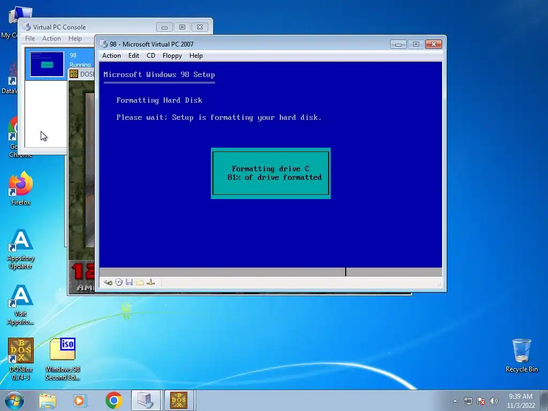Click the Virtual PC Console title bar icon
The height and width of the screenshot is (411, 548).
27,27
